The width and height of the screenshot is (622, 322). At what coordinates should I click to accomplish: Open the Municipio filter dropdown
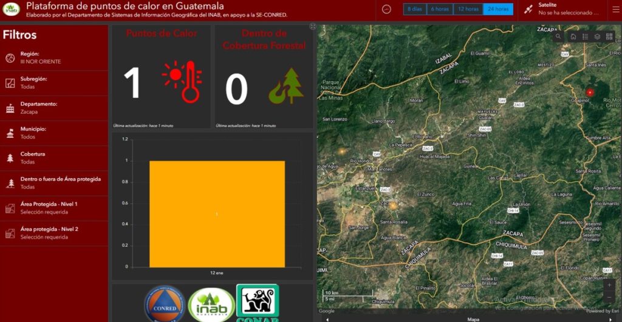pos(55,133)
